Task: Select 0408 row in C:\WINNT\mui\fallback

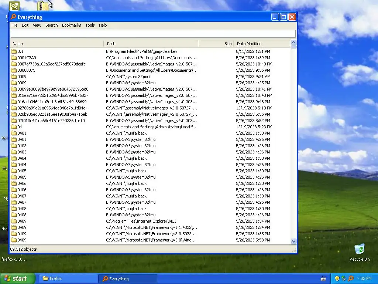Action: [151, 209]
